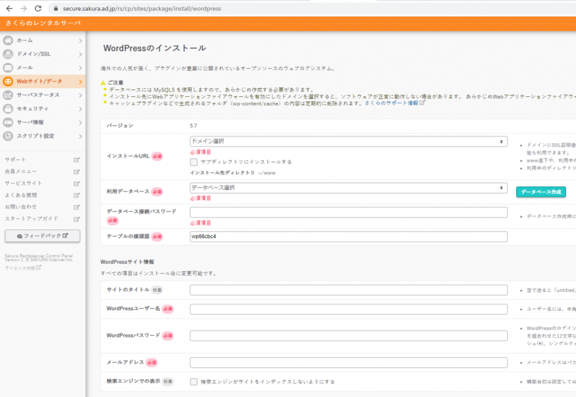Expand スクリプト設定 chevron
This screenshot has height=397, width=576.
[80, 136]
